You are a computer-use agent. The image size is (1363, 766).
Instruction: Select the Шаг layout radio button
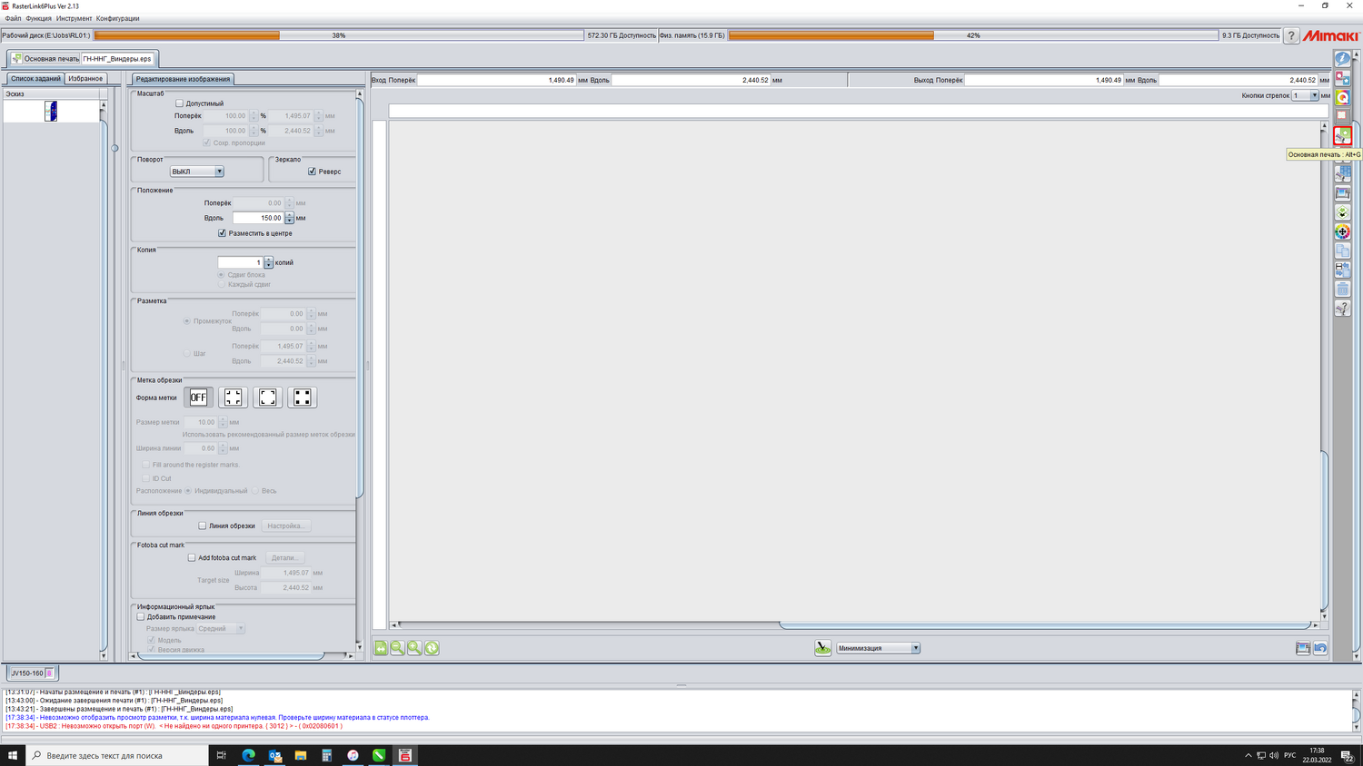187,353
